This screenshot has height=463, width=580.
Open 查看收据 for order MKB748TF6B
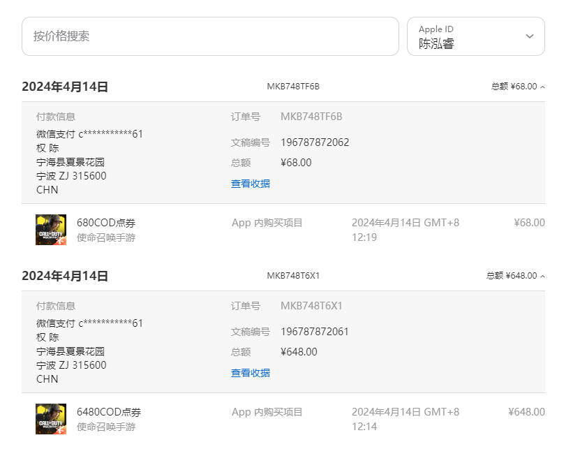click(x=251, y=184)
